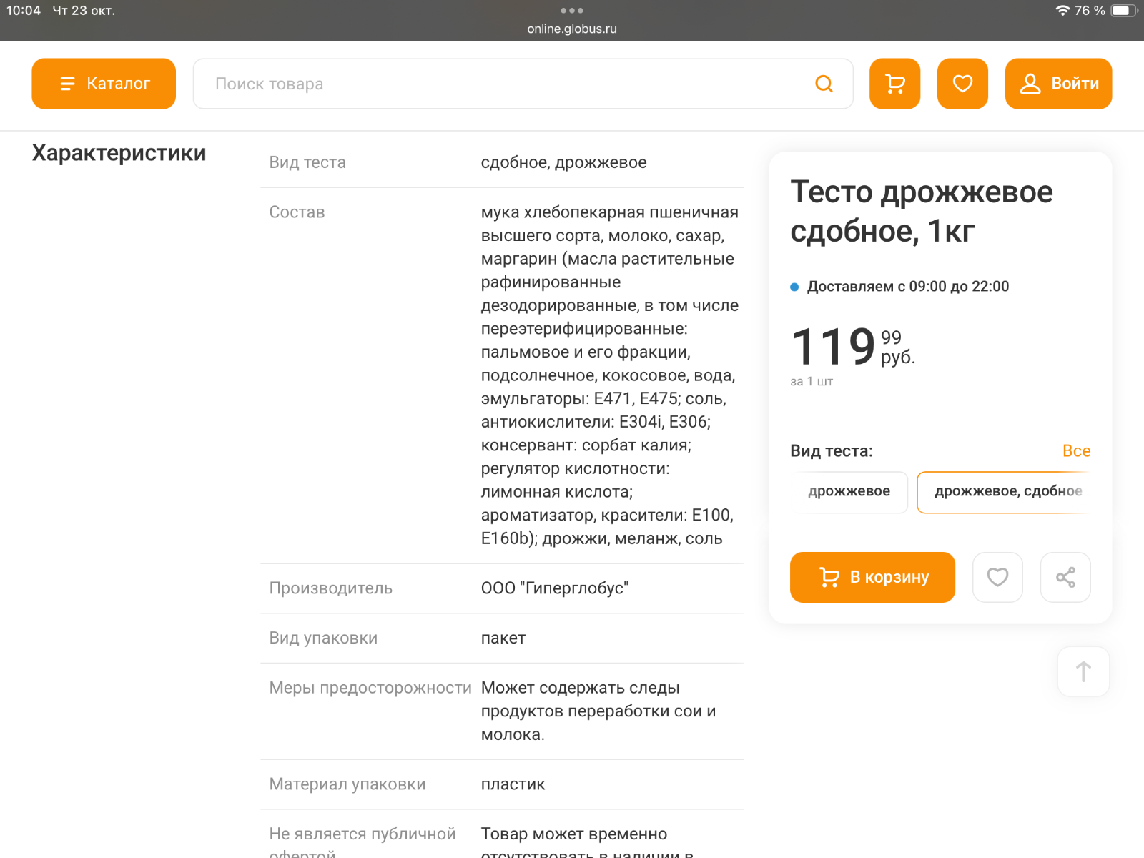Tap the Wi-Fi status icon
Viewport: 1144px width, 858px height.
(x=1062, y=11)
